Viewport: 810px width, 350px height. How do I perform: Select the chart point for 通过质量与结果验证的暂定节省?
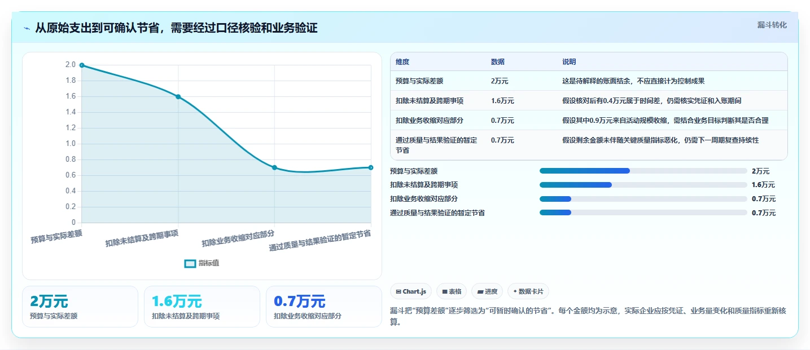click(x=371, y=167)
